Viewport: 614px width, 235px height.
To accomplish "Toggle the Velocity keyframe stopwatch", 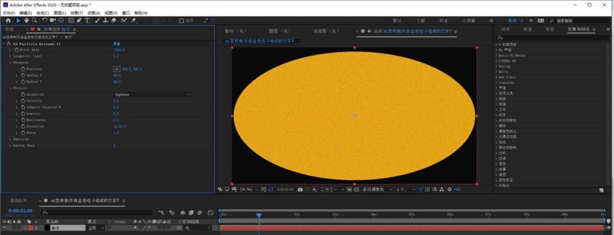I will [x=23, y=100].
